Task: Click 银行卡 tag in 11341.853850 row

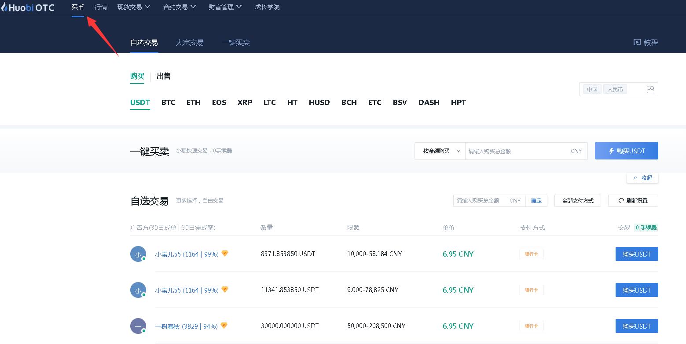Action: (532, 290)
